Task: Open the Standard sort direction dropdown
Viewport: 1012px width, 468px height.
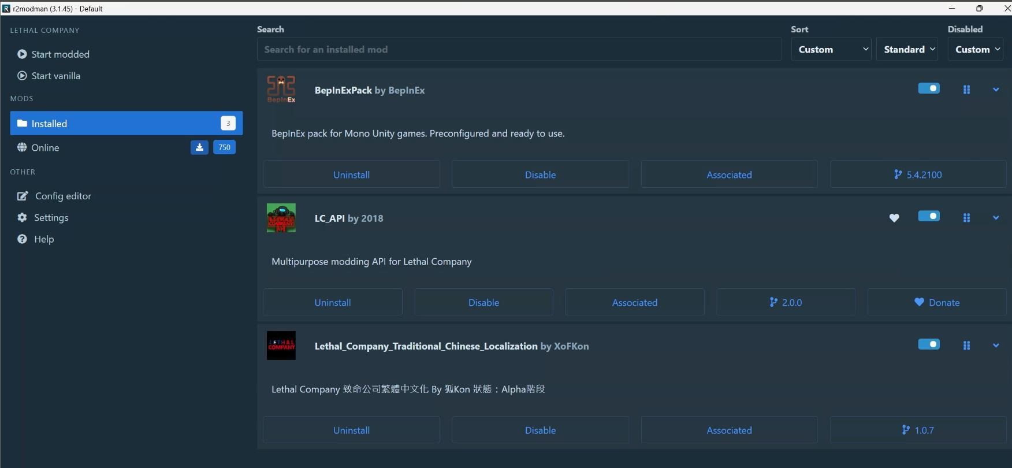Action: [x=909, y=50]
